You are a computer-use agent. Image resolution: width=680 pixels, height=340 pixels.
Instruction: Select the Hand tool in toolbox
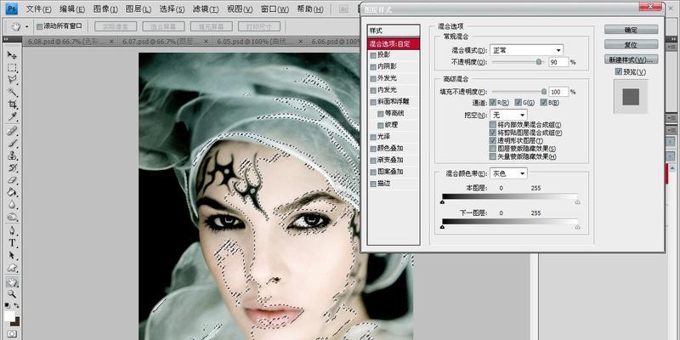coord(12,282)
